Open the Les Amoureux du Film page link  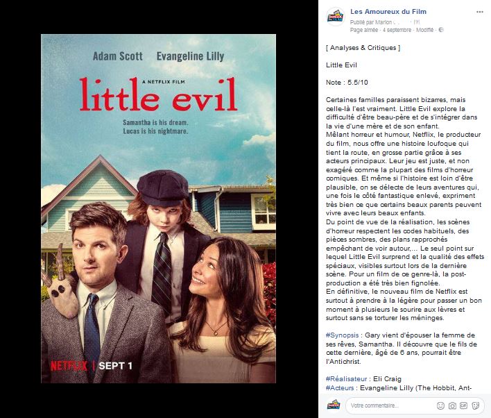(388, 12)
